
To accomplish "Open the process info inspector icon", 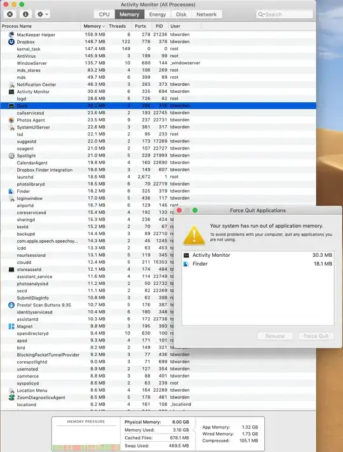I will 25,14.
